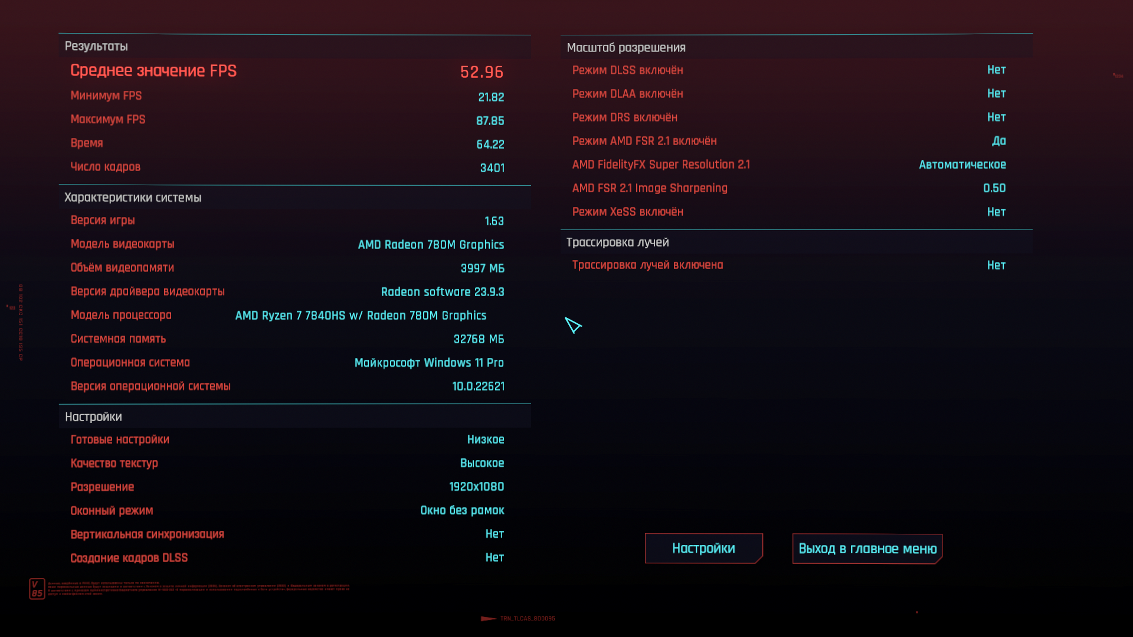The width and height of the screenshot is (1133, 637).
Task: Click the V 85 badge icon
Action: (x=37, y=589)
